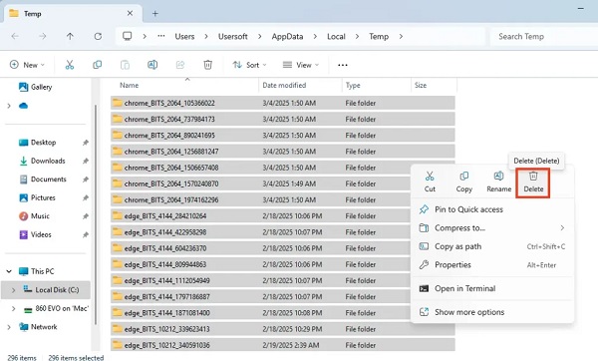Open the OneDrive cloud item in sidebar
The width and height of the screenshot is (598, 361).
23,106
